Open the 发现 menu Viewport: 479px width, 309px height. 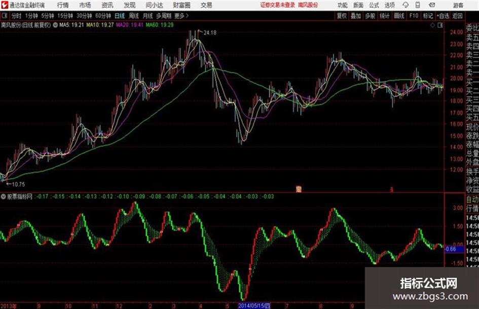(130, 5)
